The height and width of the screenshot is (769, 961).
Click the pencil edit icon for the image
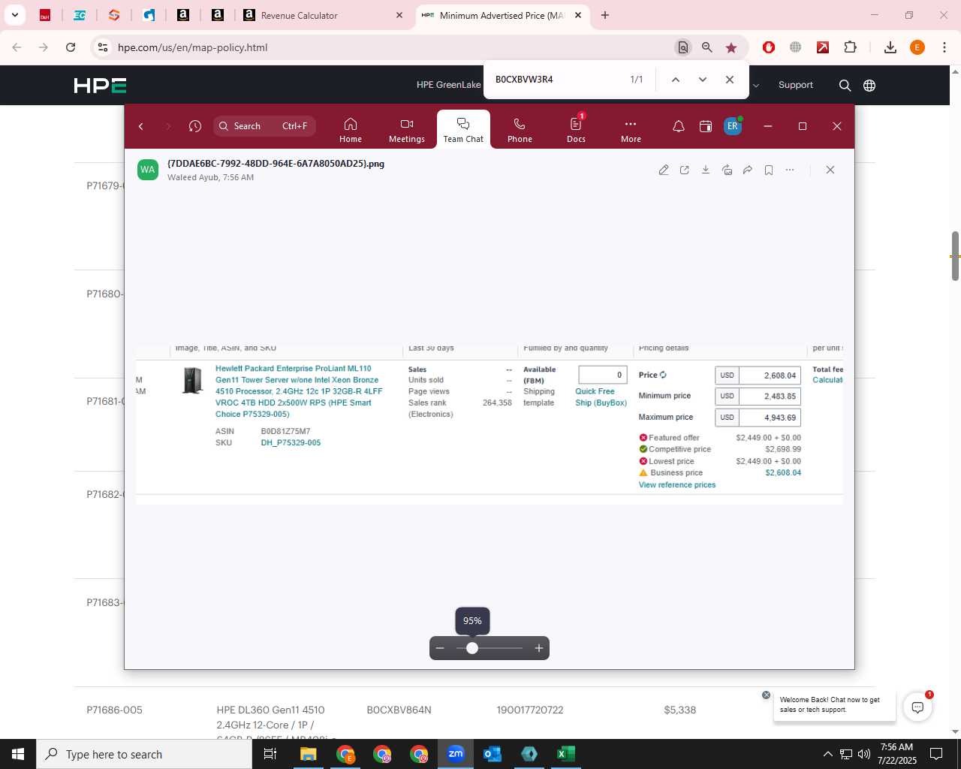click(x=664, y=170)
